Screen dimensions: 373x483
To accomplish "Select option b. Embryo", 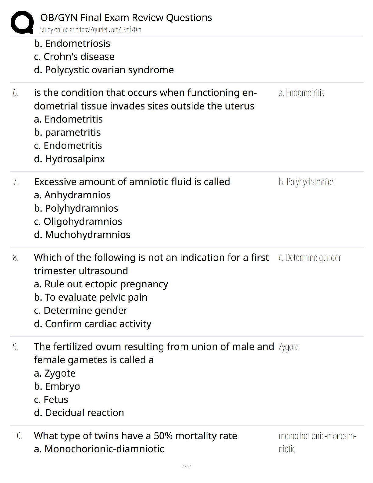I will pyautogui.click(x=57, y=386).
